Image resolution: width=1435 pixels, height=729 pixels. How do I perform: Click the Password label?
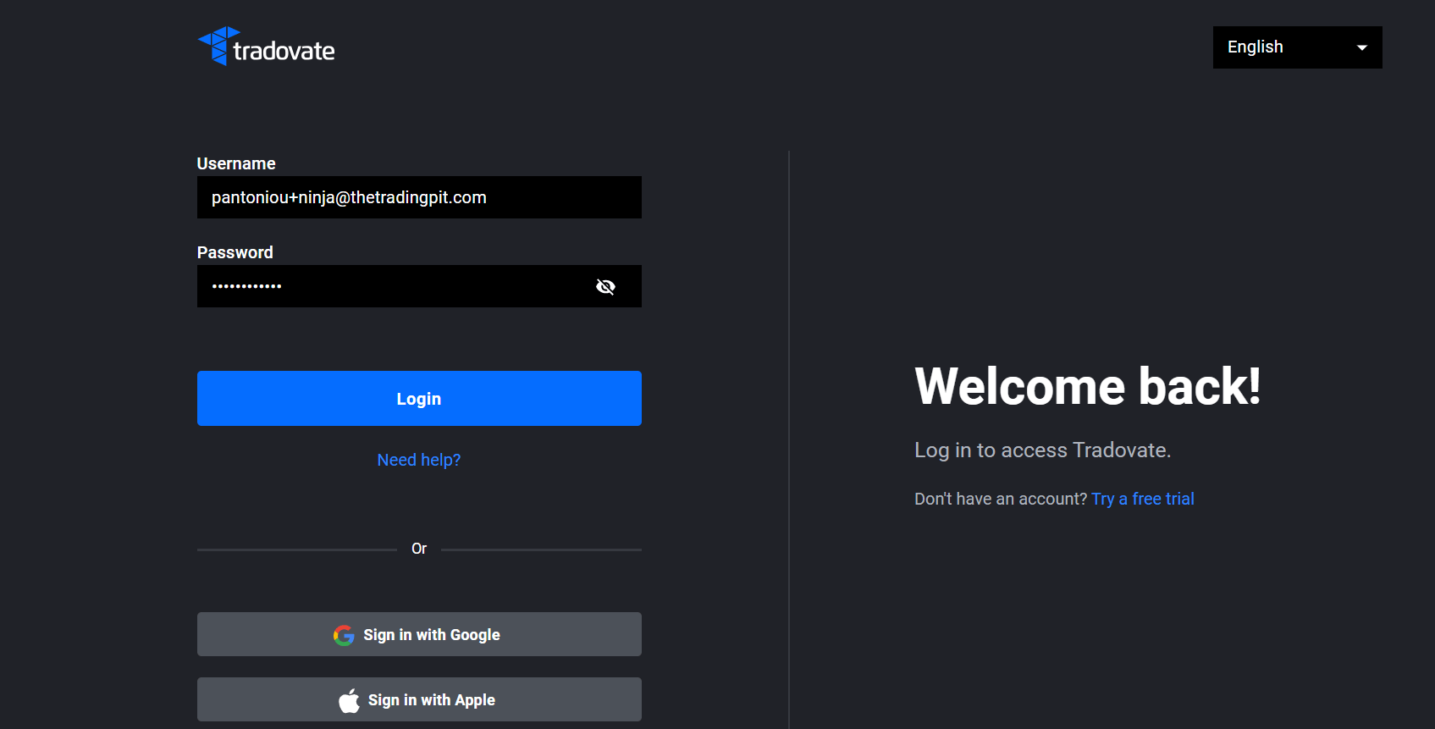(x=235, y=252)
